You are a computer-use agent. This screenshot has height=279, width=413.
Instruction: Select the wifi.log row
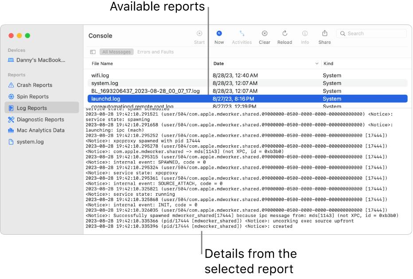pyautogui.click(x=248, y=76)
